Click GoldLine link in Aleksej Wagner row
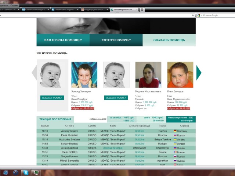The width and height of the screenshot is (235, 176). pos(140,131)
